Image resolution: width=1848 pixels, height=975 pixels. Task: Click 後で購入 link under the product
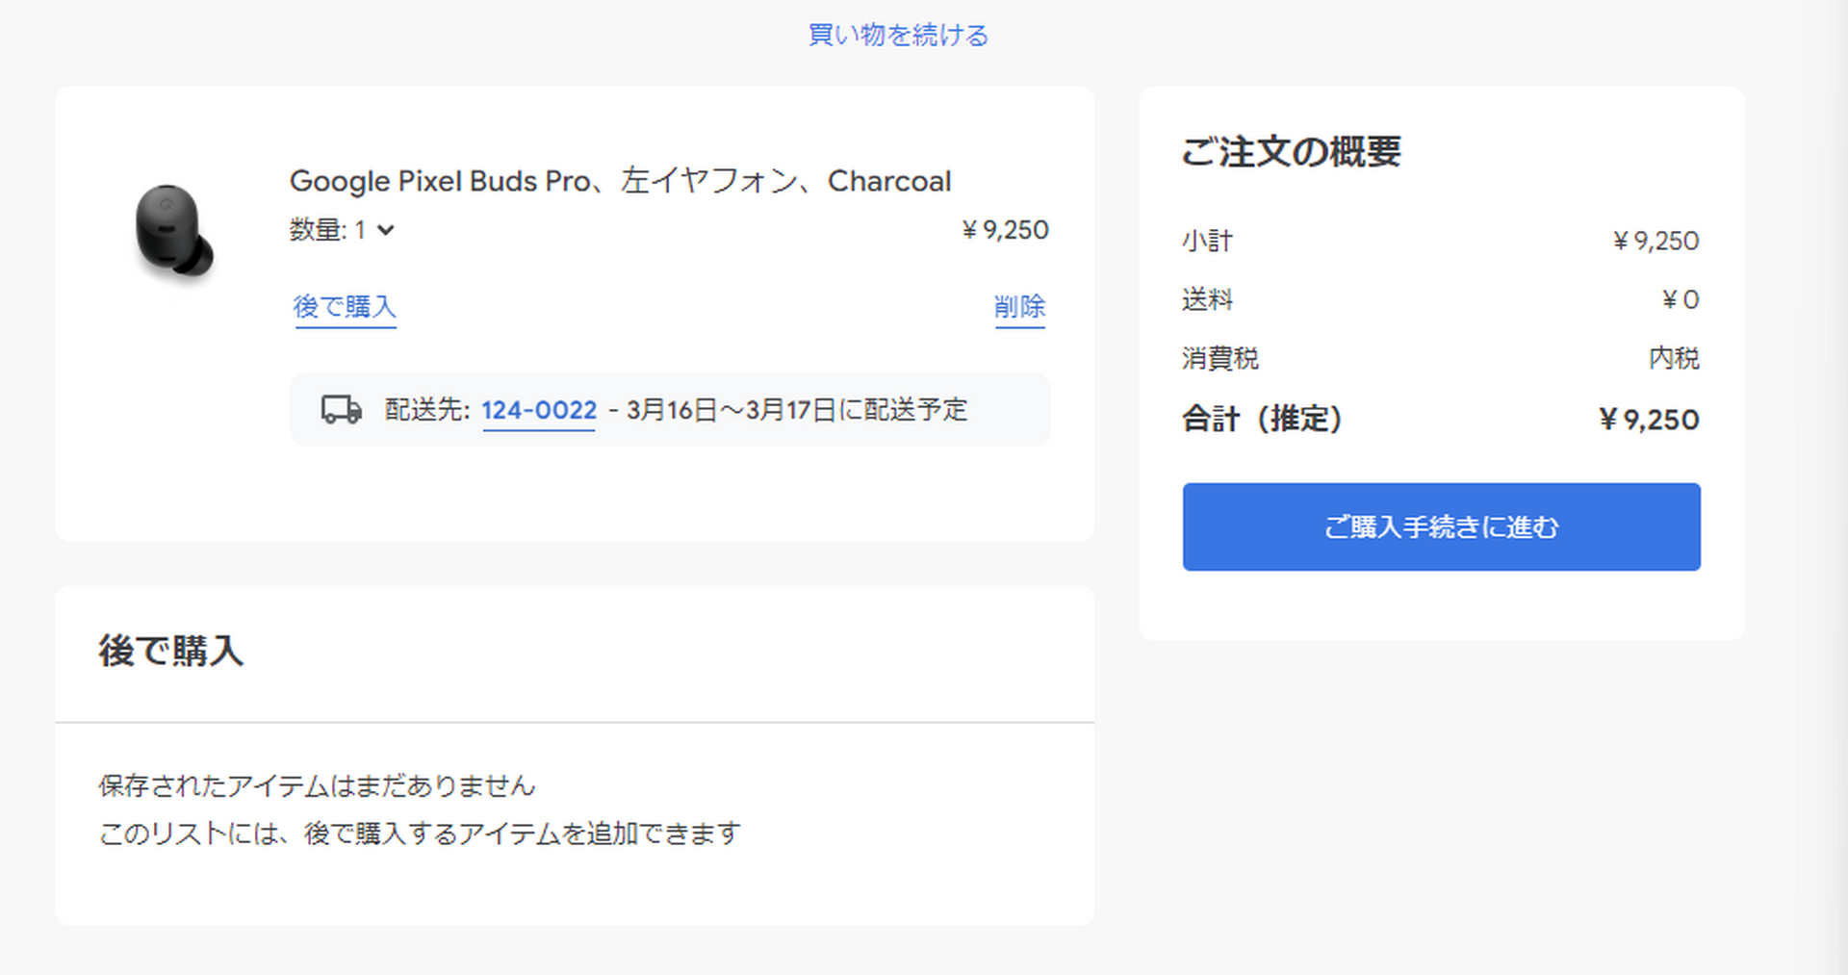pos(345,307)
